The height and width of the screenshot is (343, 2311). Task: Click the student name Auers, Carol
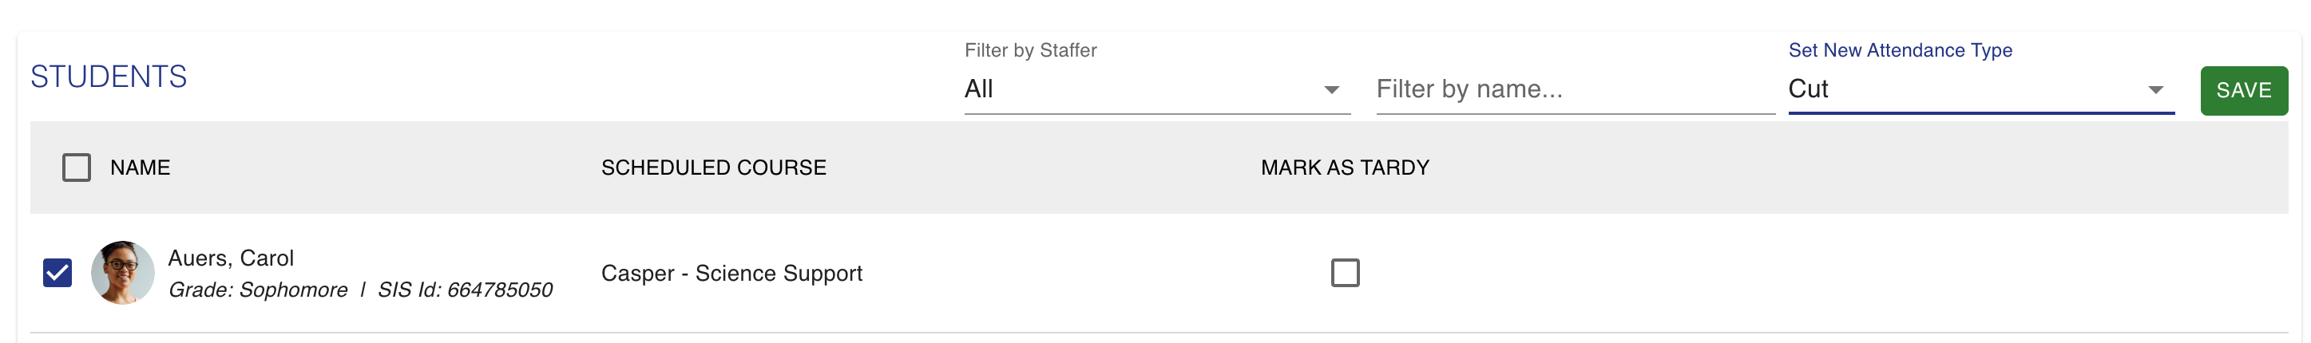click(231, 258)
